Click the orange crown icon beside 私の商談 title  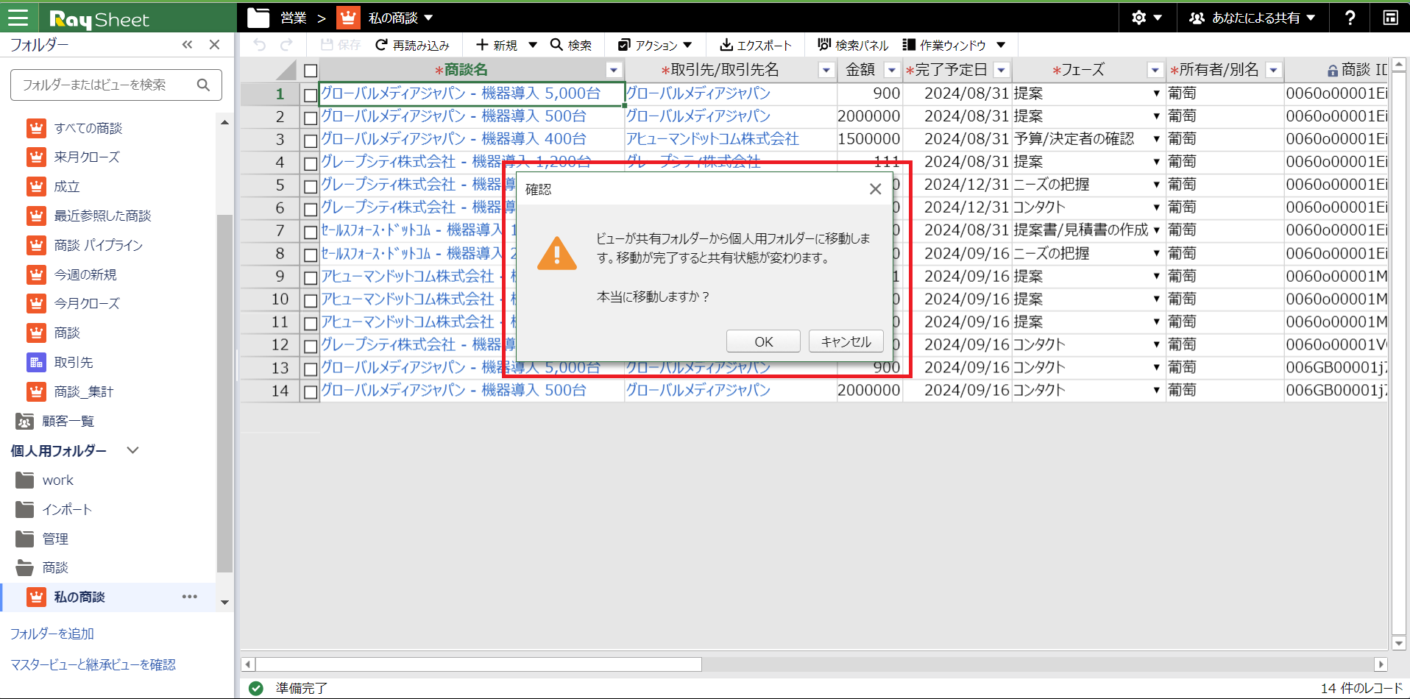pos(348,18)
